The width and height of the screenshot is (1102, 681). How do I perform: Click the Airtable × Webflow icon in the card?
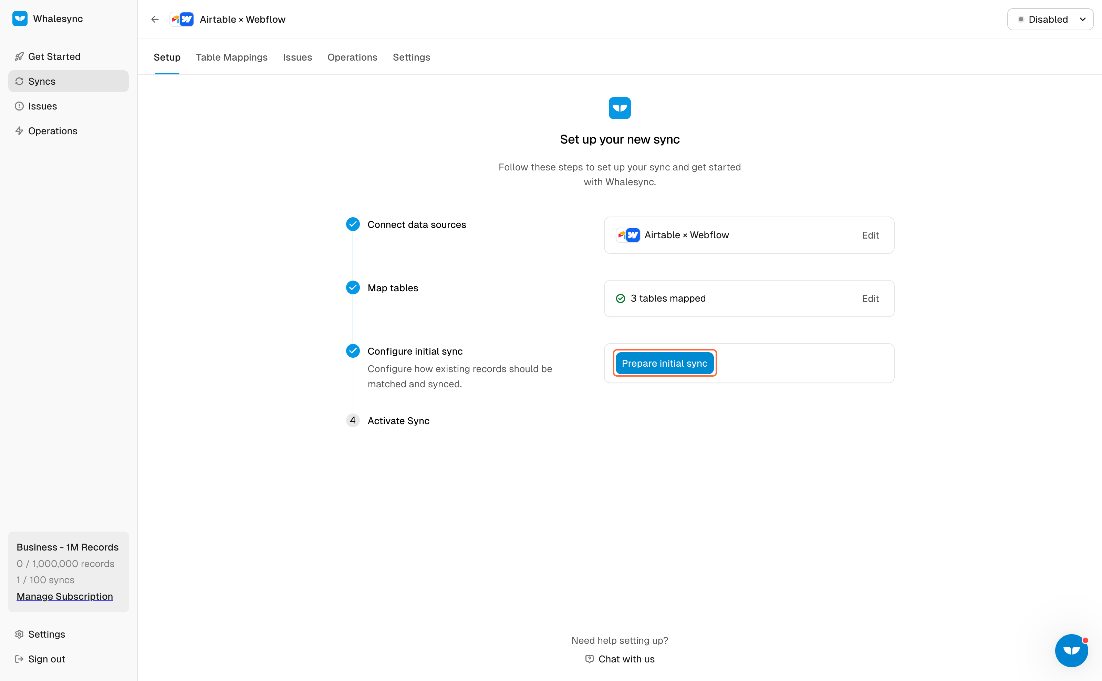(x=628, y=235)
